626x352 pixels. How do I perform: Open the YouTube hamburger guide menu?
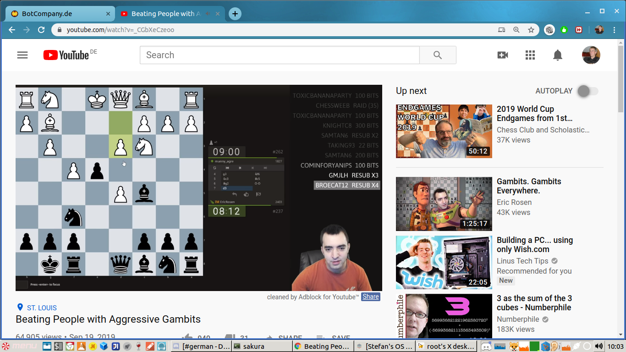[22, 55]
